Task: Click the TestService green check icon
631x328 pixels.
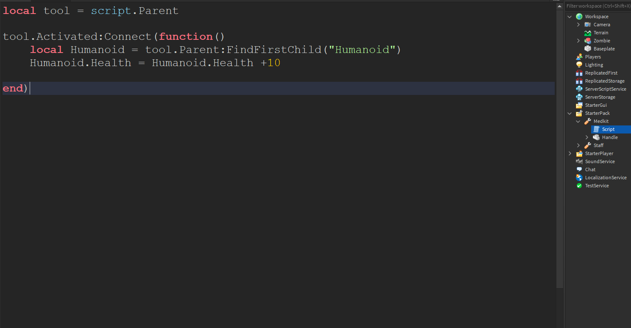Action: pyautogui.click(x=579, y=186)
